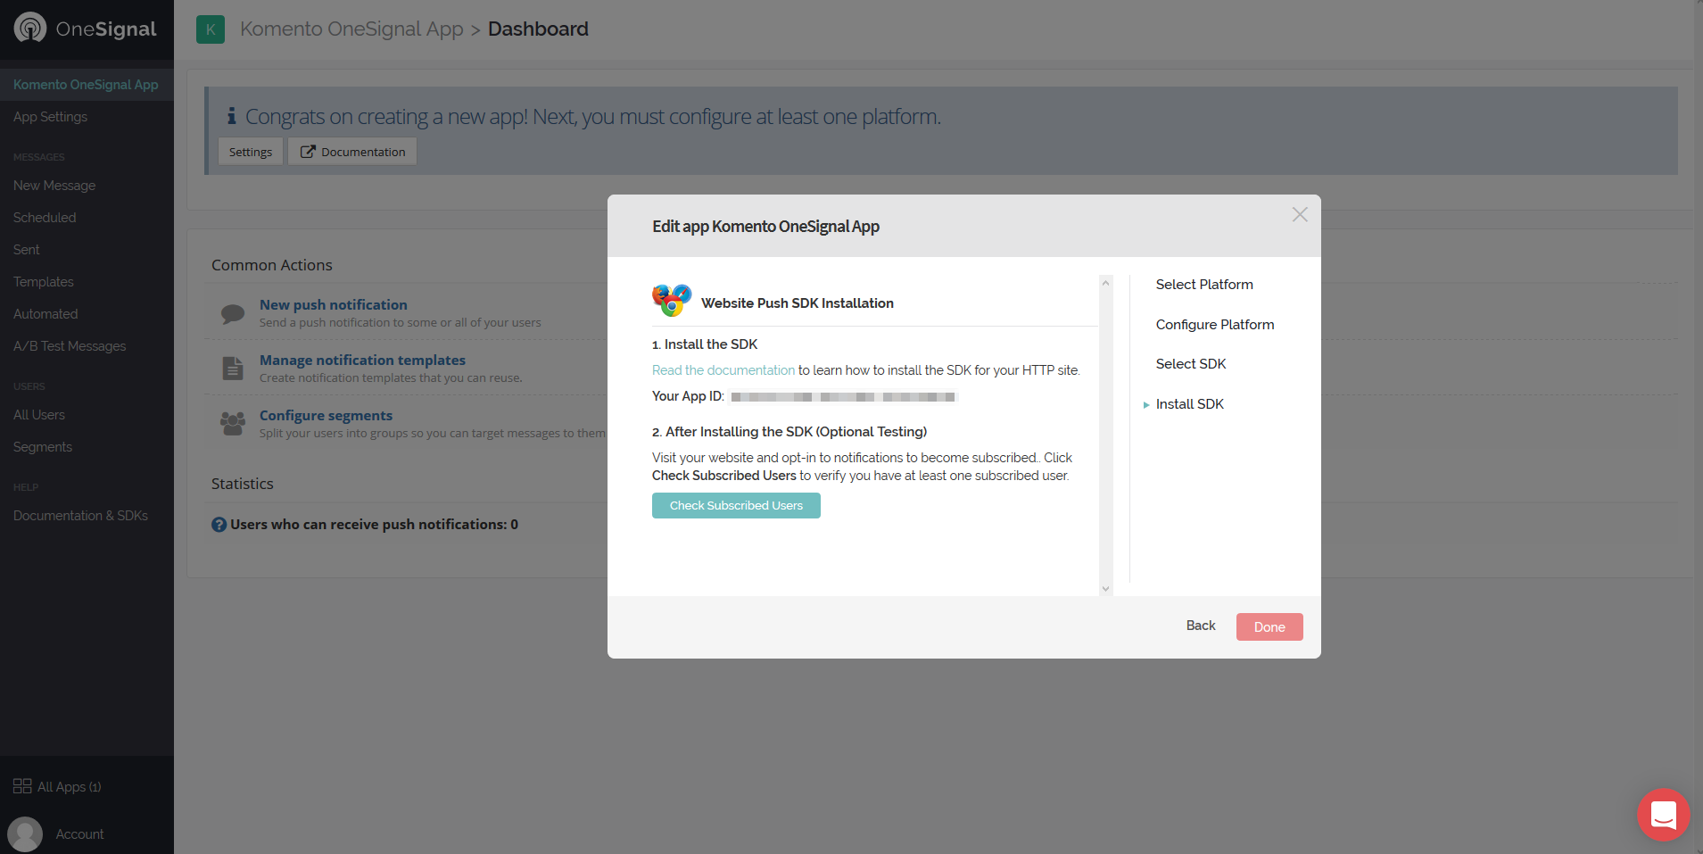This screenshot has height=854, width=1703.
Task: Click the OneSignal logo icon
Action: click(x=30, y=28)
